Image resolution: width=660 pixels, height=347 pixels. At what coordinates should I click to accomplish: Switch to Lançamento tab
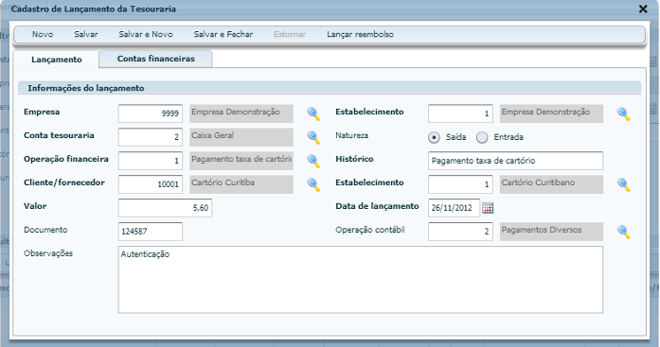click(x=57, y=60)
